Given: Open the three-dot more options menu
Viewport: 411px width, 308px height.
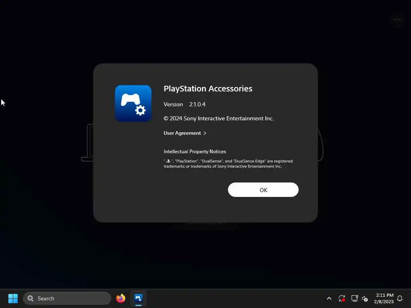Looking at the screenshot, I should click(397, 20).
